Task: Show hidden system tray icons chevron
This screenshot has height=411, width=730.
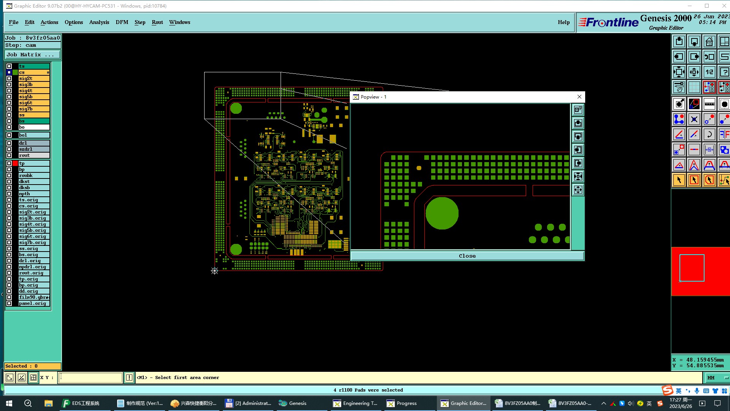Action: [x=603, y=403]
